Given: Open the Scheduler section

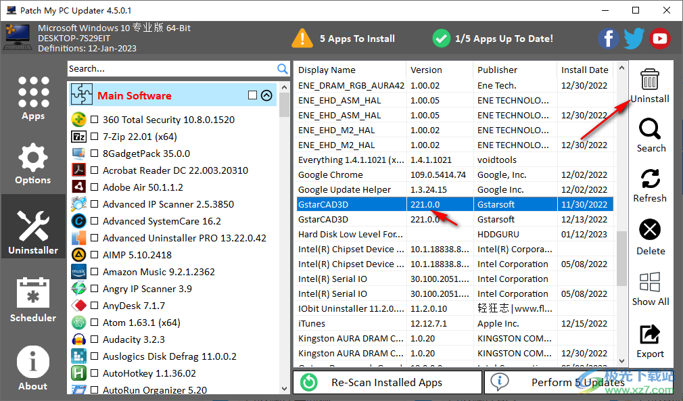Looking at the screenshot, I should (x=32, y=299).
